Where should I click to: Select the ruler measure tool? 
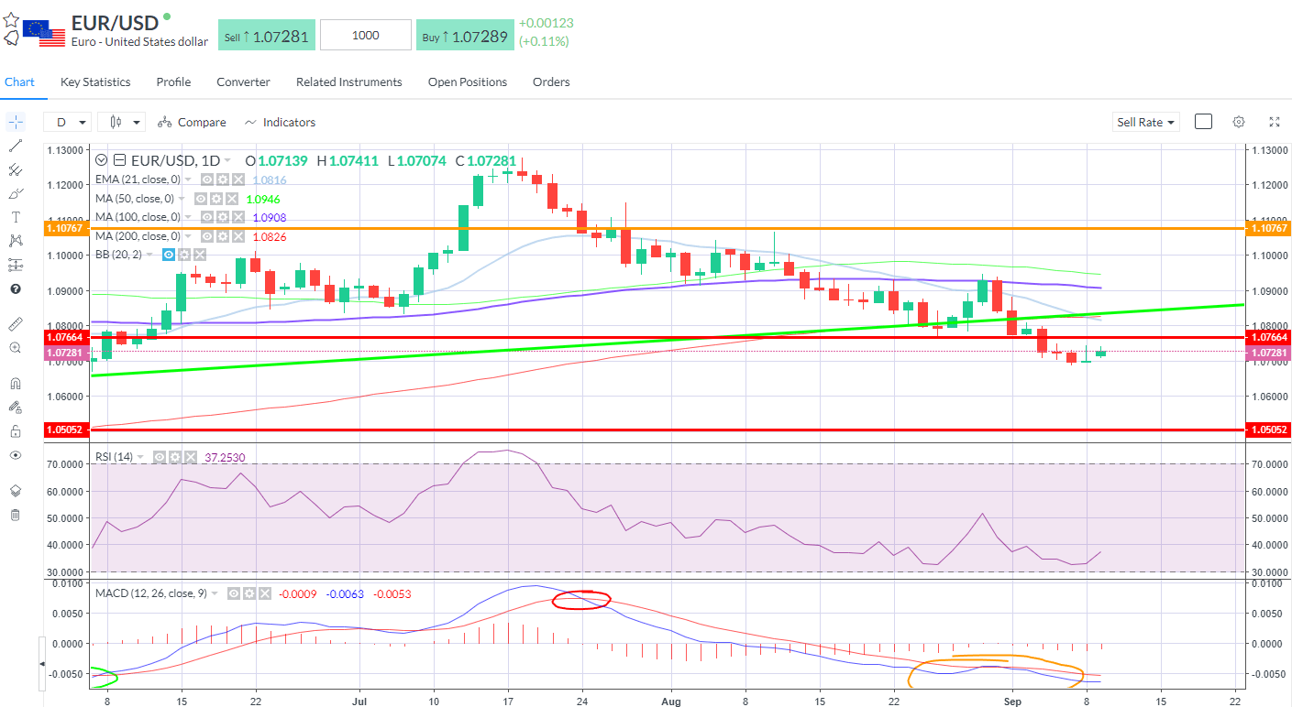pyautogui.click(x=16, y=324)
